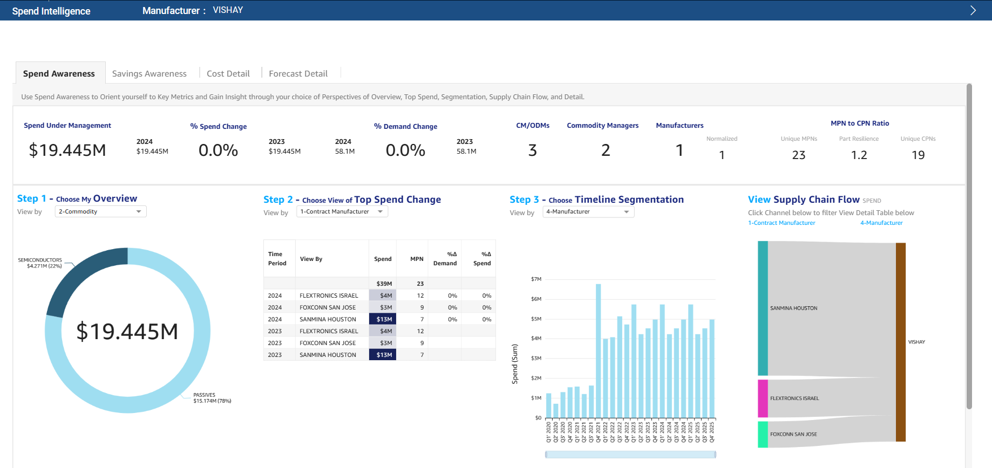Sort by the %Δ Demand column header
Screen dimensions: 992x468
[445, 259]
